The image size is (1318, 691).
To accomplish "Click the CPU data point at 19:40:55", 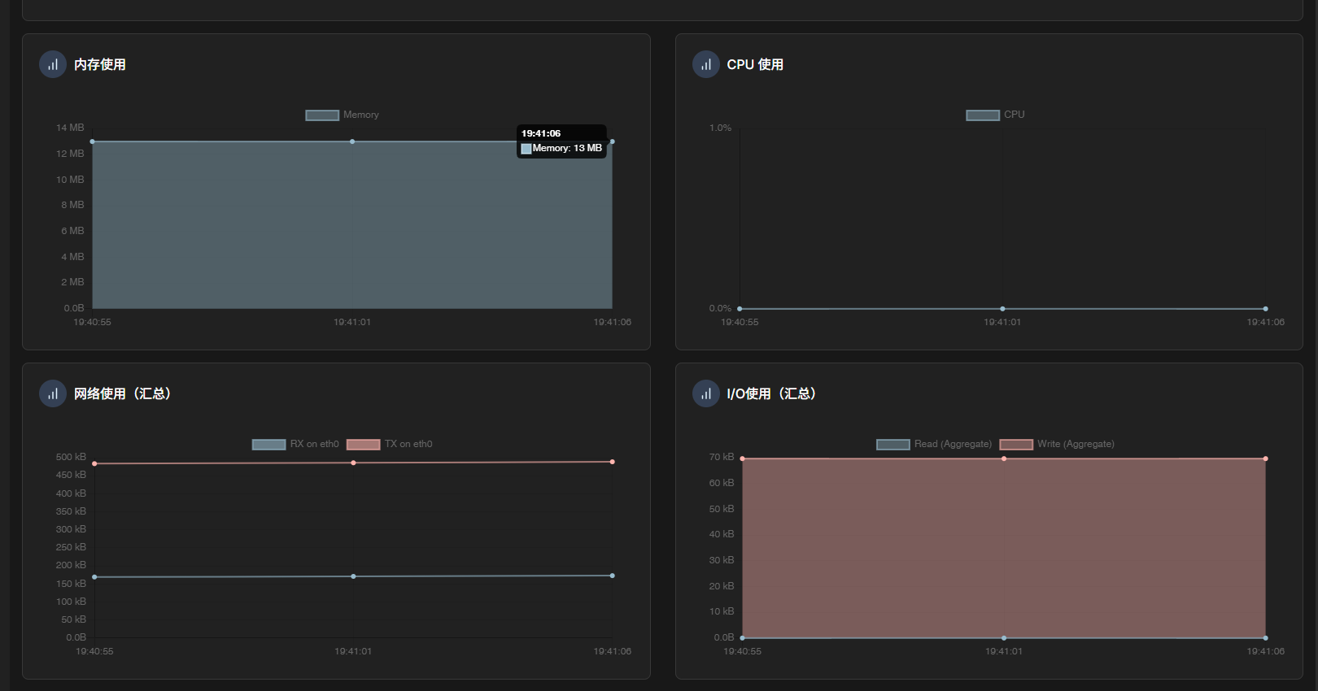I will (x=740, y=309).
